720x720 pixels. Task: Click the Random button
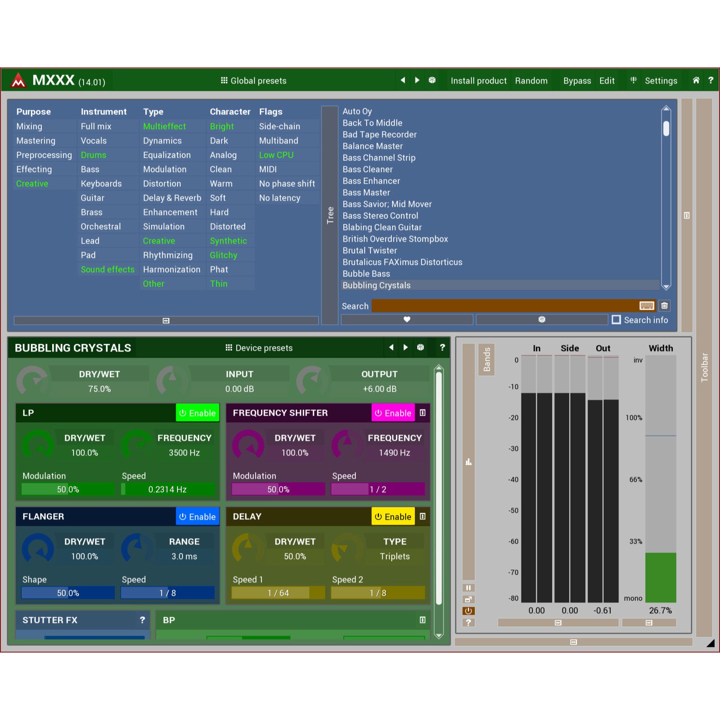click(531, 81)
